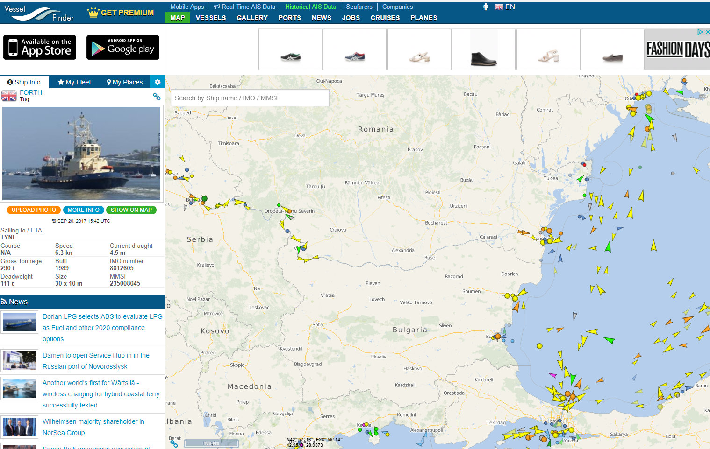
Task: Go to the CRUISES section
Action: coord(385,18)
